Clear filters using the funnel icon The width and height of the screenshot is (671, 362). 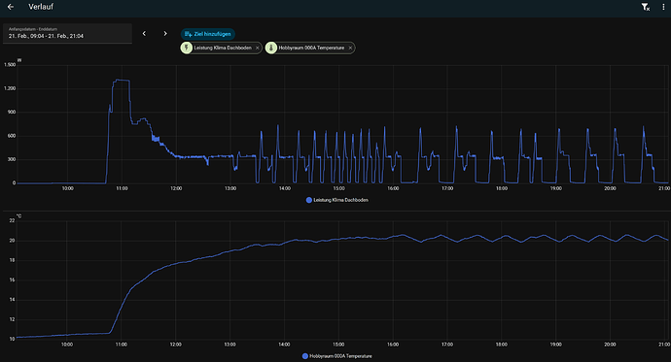pos(646,7)
